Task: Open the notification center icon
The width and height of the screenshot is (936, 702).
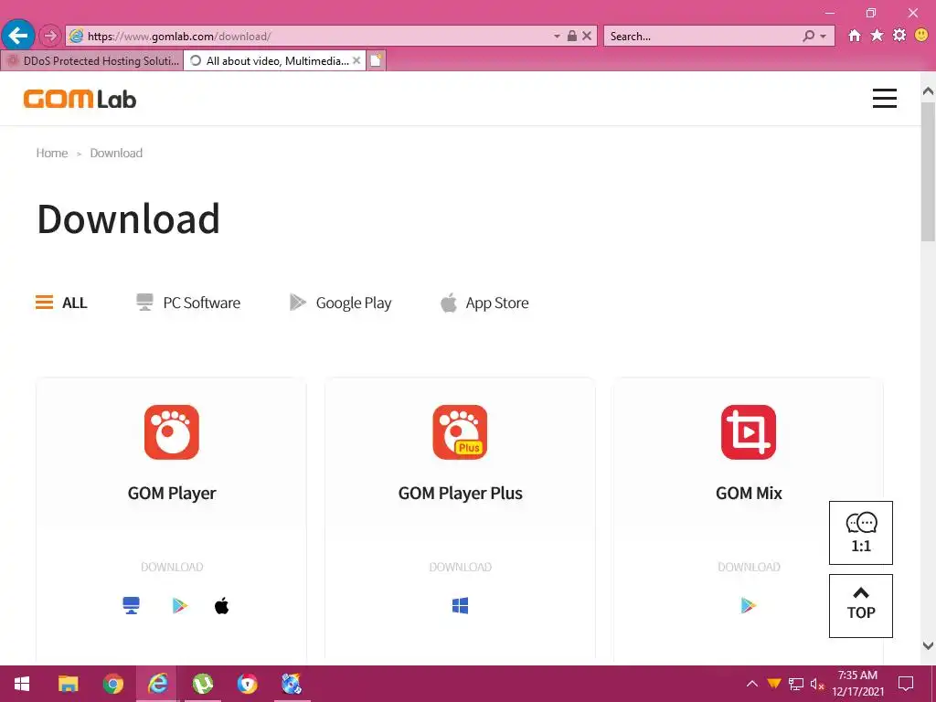Action: point(906,684)
